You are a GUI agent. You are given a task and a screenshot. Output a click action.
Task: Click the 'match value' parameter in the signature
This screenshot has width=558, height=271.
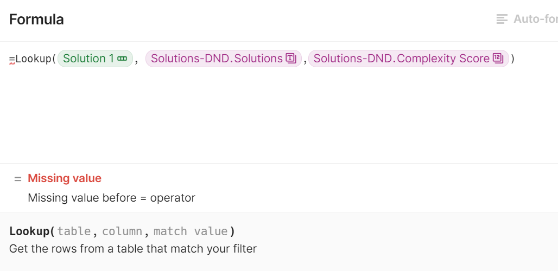tap(191, 231)
